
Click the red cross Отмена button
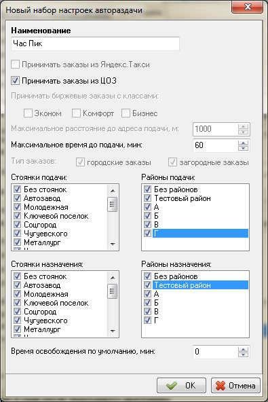click(235, 385)
